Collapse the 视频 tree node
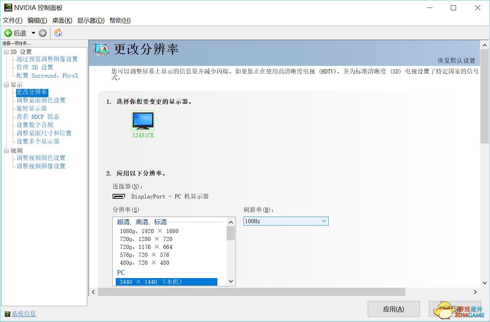The width and height of the screenshot is (490, 322). tap(6, 151)
